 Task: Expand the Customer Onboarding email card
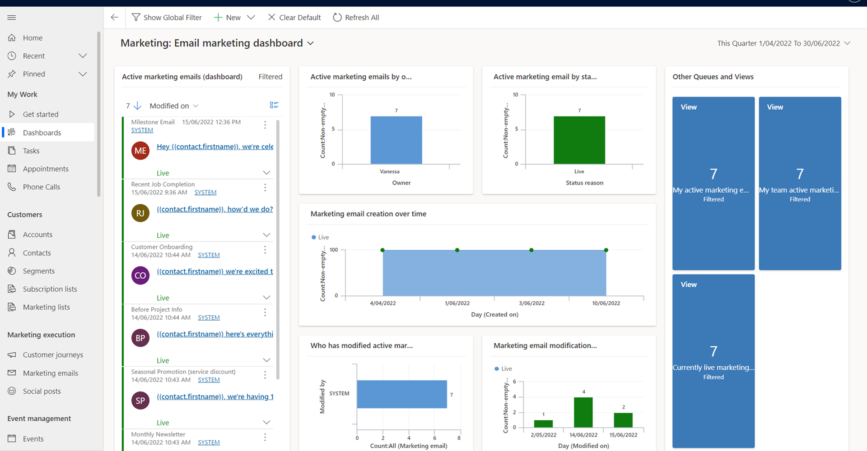pyautogui.click(x=266, y=298)
